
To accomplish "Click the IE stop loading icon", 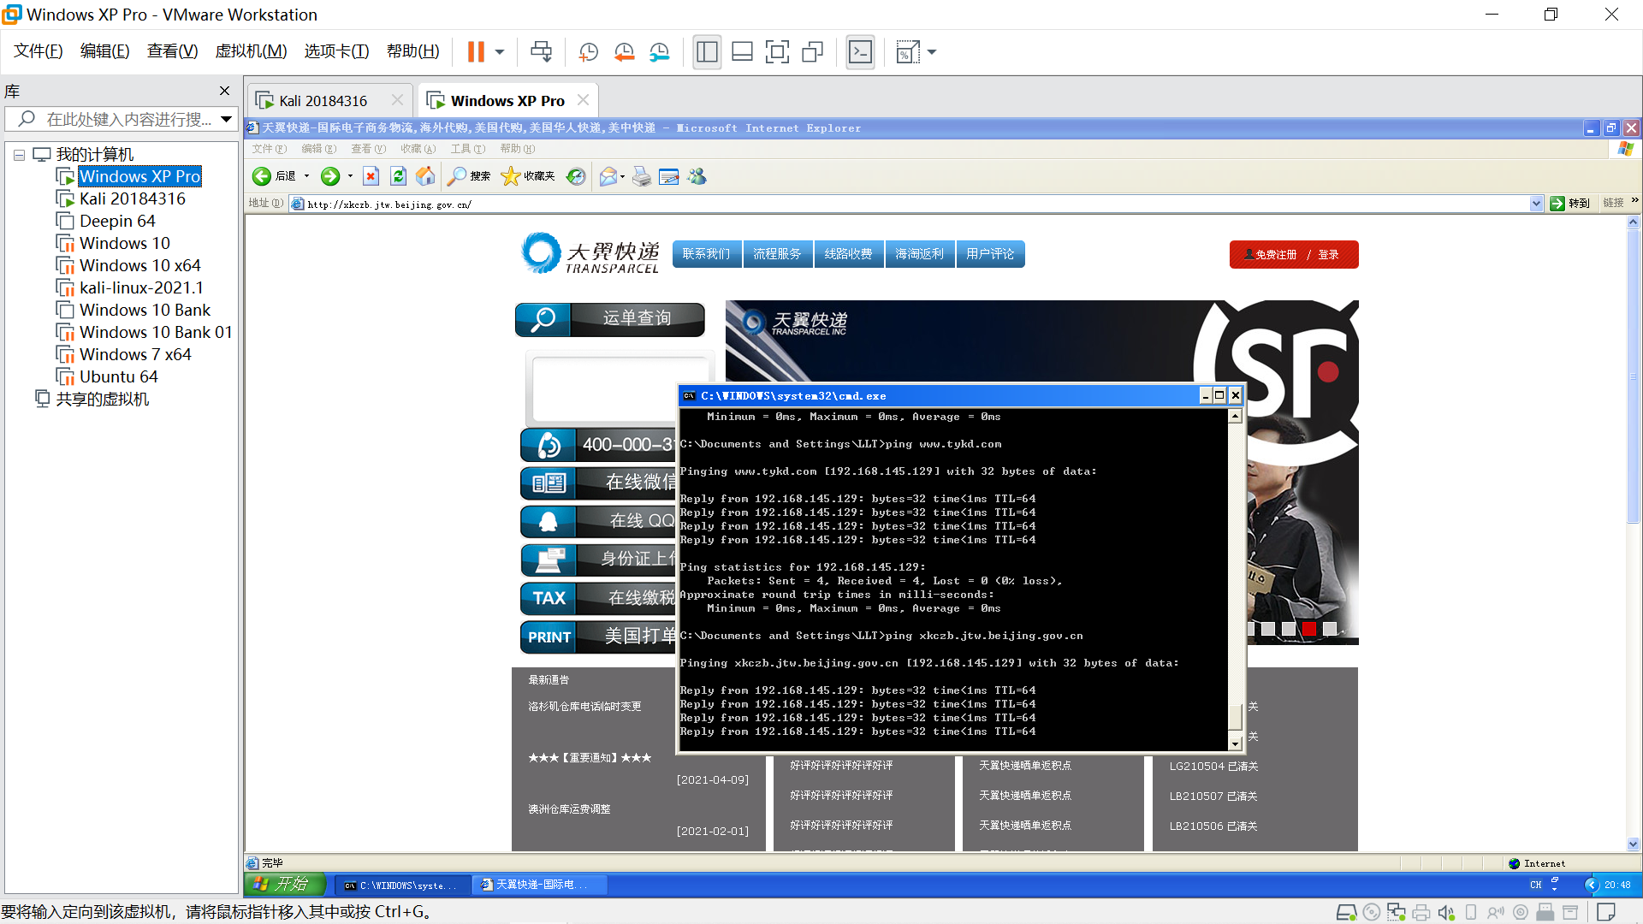I will tap(371, 176).
